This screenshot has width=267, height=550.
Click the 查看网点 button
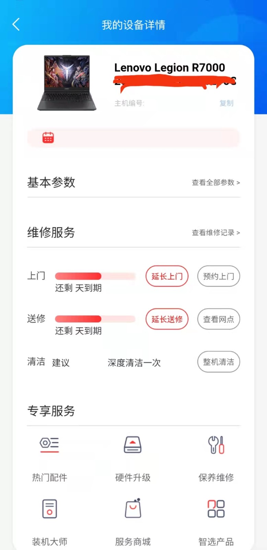[x=219, y=319]
